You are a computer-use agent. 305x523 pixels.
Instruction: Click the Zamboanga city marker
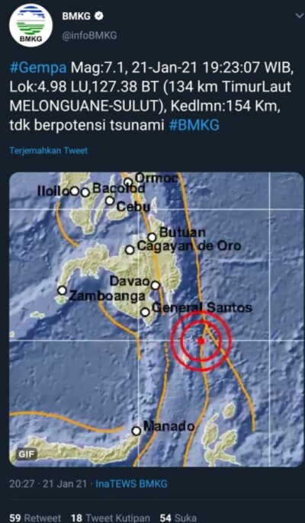(62, 290)
